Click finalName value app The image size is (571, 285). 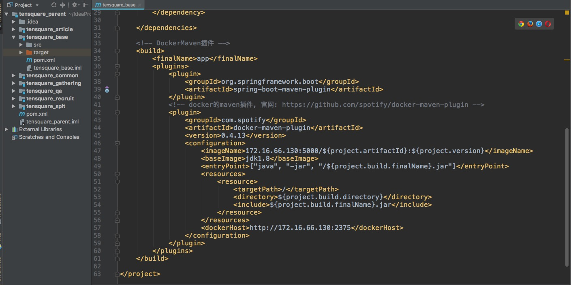click(203, 59)
